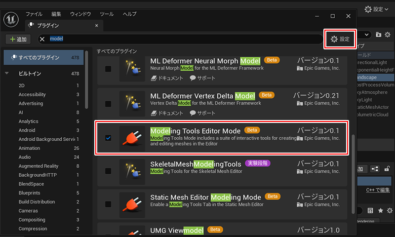Click the ML Deformer Vertex Delta Model icon
The height and width of the screenshot is (237, 395).
(132, 103)
